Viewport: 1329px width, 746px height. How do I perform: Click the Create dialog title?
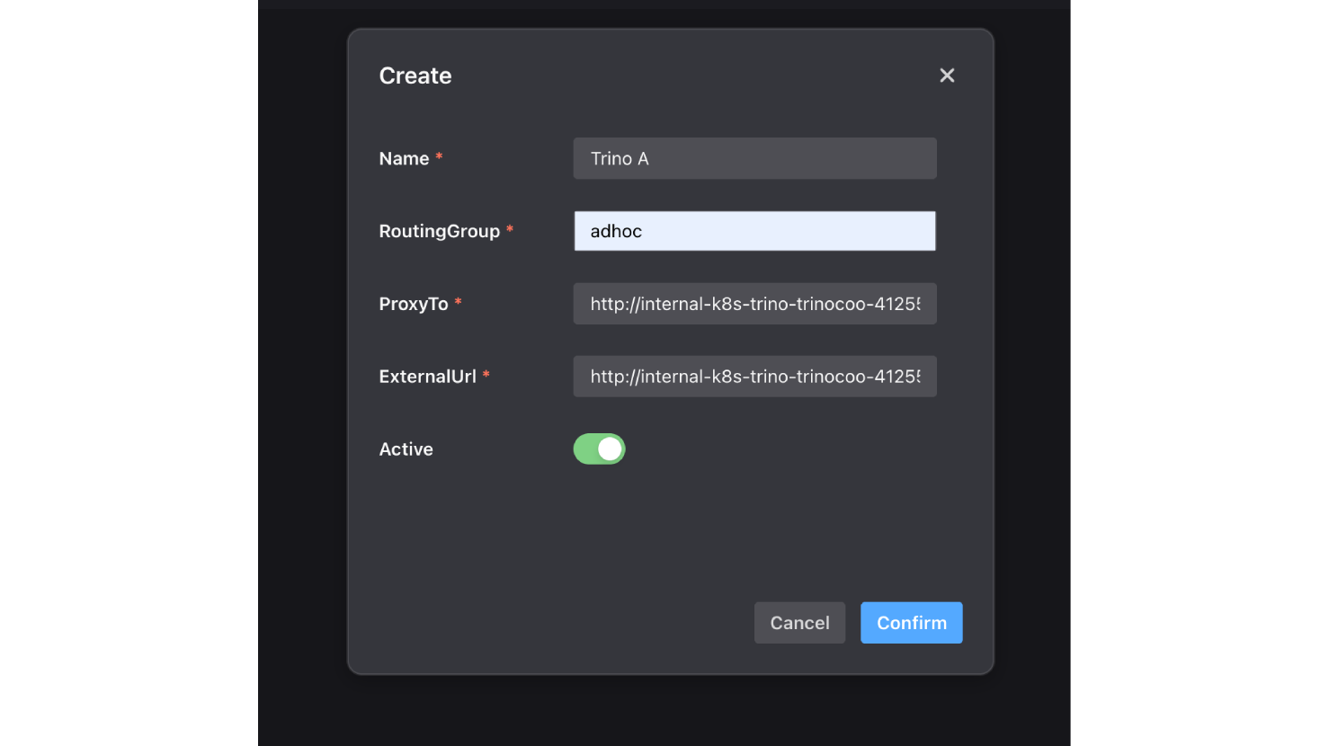[x=415, y=76]
